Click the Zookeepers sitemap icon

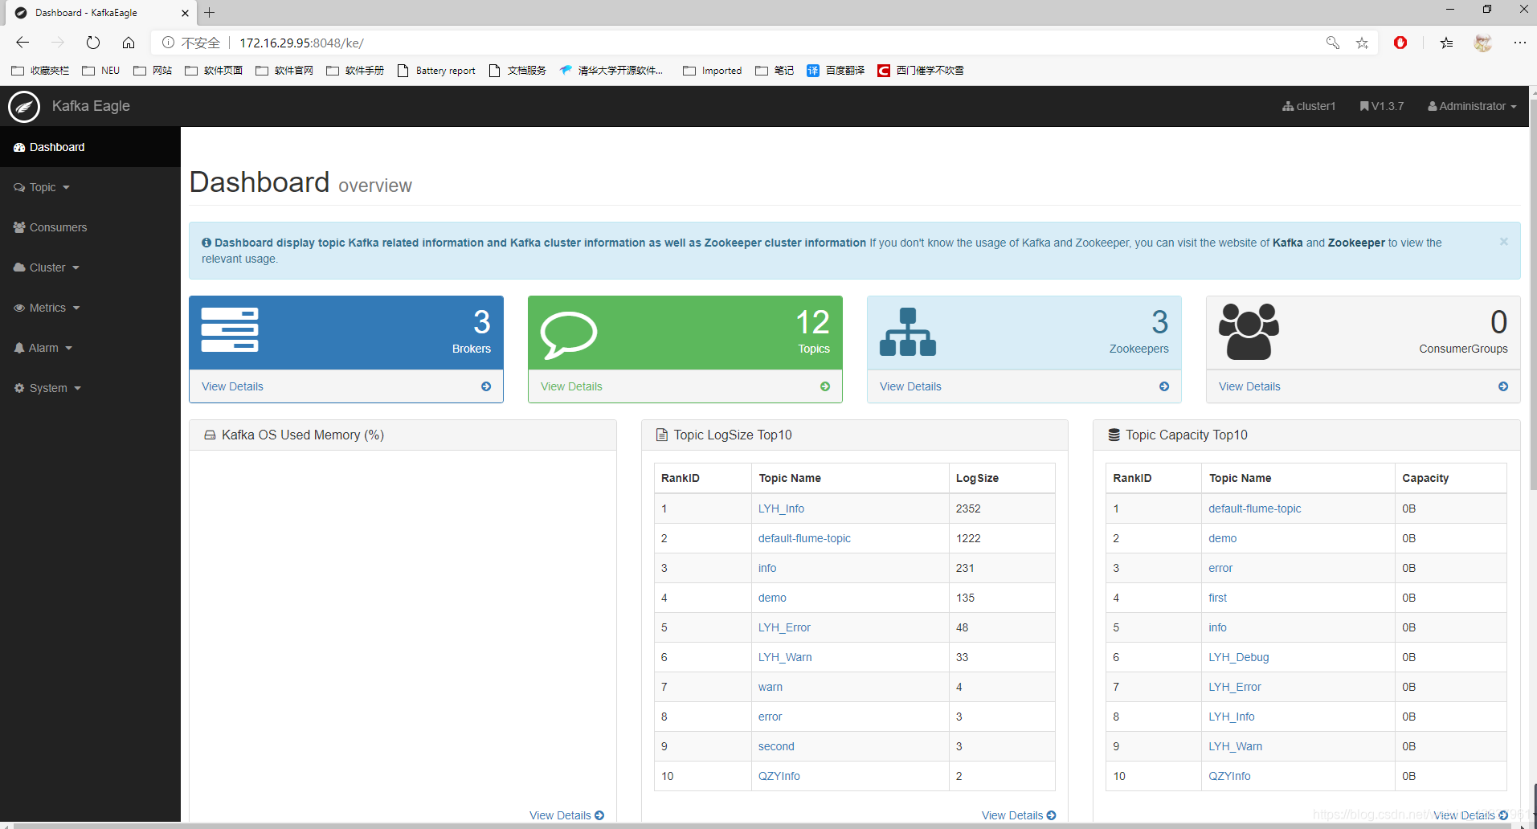tap(908, 332)
